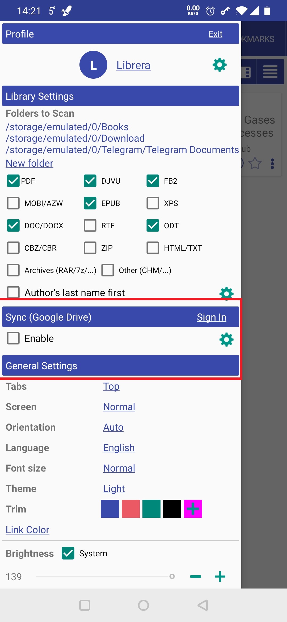The width and height of the screenshot is (287, 622).
Task: Open the Tabs position option Top
Action: [x=111, y=386]
